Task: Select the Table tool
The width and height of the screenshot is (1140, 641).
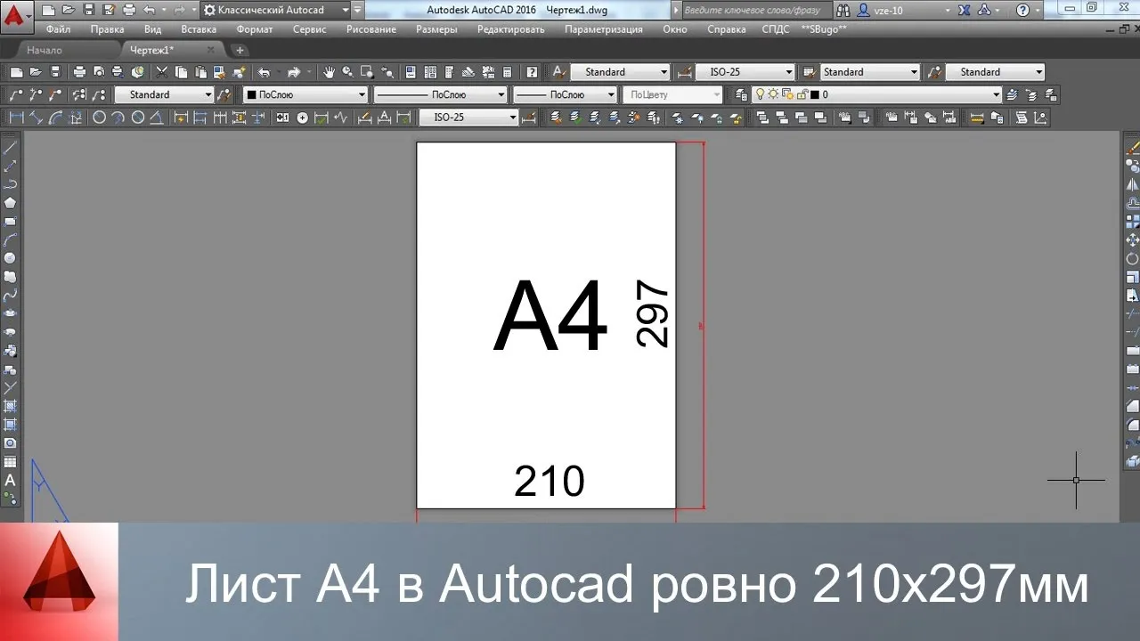Action: (x=11, y=462)
